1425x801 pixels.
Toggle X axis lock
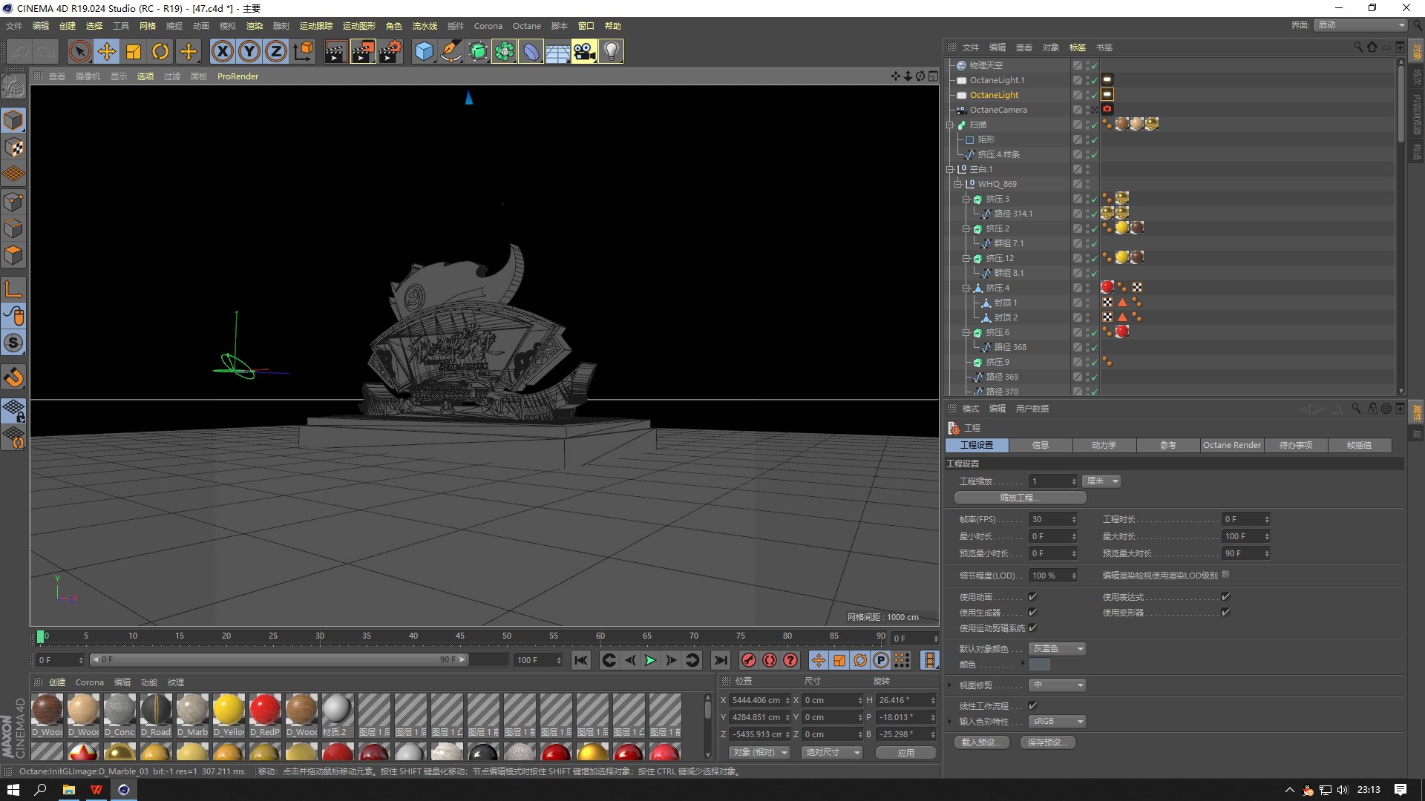click(x=223, y=51)
